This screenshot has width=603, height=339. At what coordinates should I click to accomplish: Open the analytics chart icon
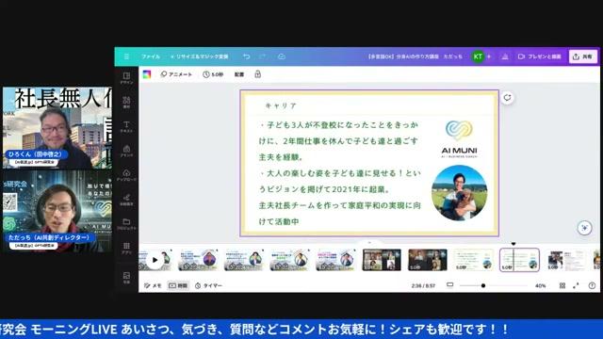pyautogui.click(x=505, y=56)
